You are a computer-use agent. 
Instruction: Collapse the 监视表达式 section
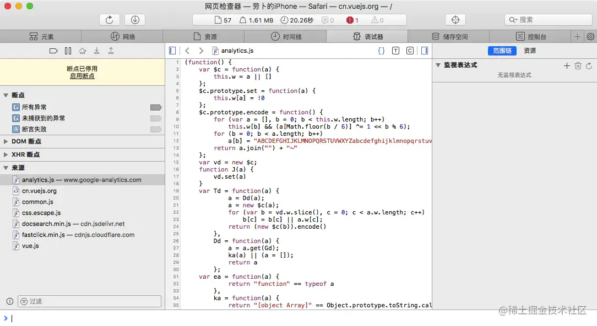[x=438, y=65]
